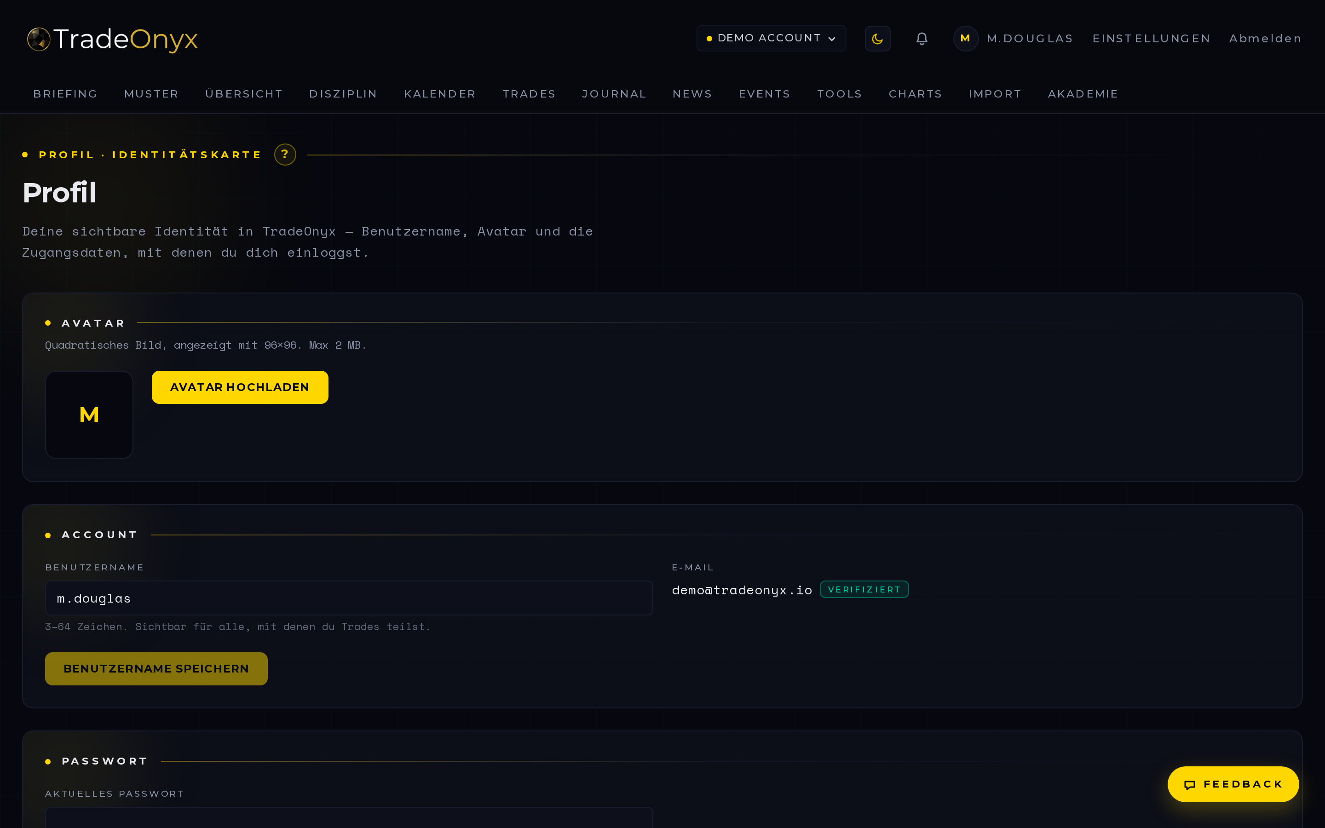Open notifications bell
This screenshot has width=1325, height=828.
coord(922,39)
